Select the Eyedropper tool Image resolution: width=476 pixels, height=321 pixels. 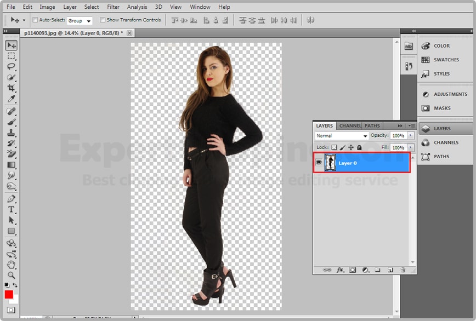[11, 99]
